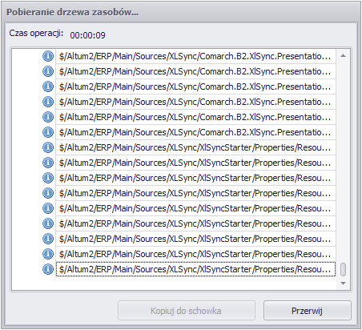
Task: Select the fifth Comarch.B2.XlSync.Presentatio log entry
Action: 195,117
